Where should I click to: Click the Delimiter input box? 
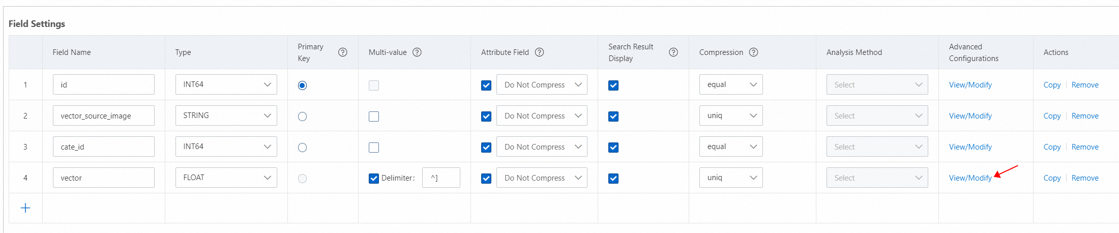tap(441, 178)
